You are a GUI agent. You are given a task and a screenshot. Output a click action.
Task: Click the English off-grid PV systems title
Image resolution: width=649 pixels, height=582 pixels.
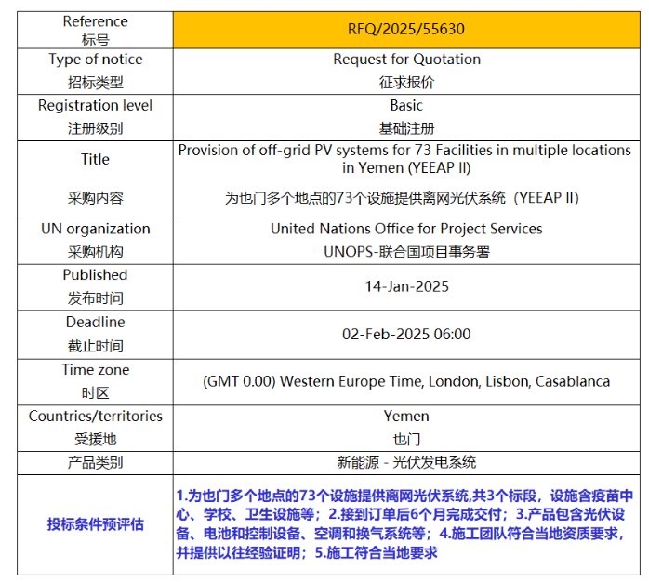tap(406, 159)
